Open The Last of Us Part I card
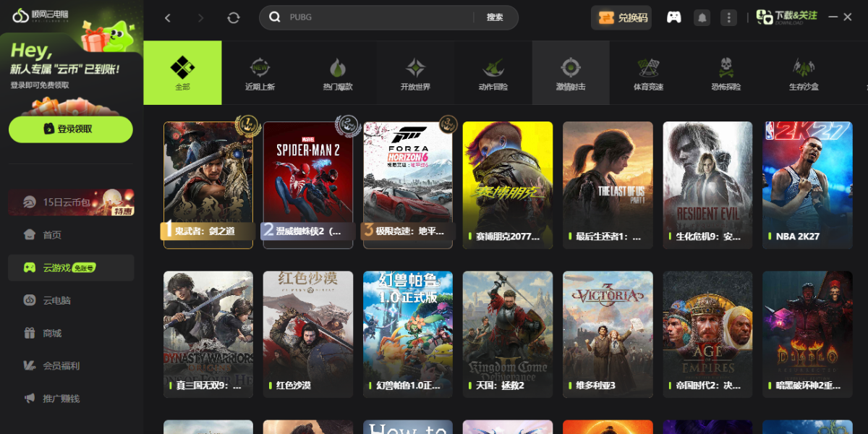Screen dimensions: 868x434 click(x=608, y=185)
